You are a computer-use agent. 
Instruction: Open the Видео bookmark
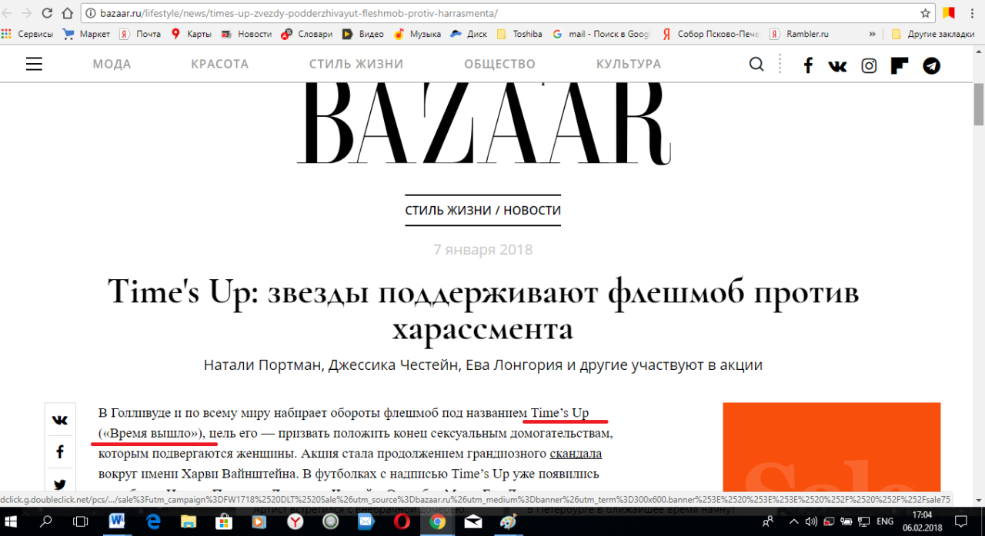pos(362,34)
